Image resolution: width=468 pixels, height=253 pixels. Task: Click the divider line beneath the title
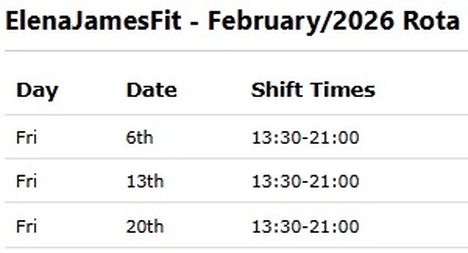coord(234,51)
